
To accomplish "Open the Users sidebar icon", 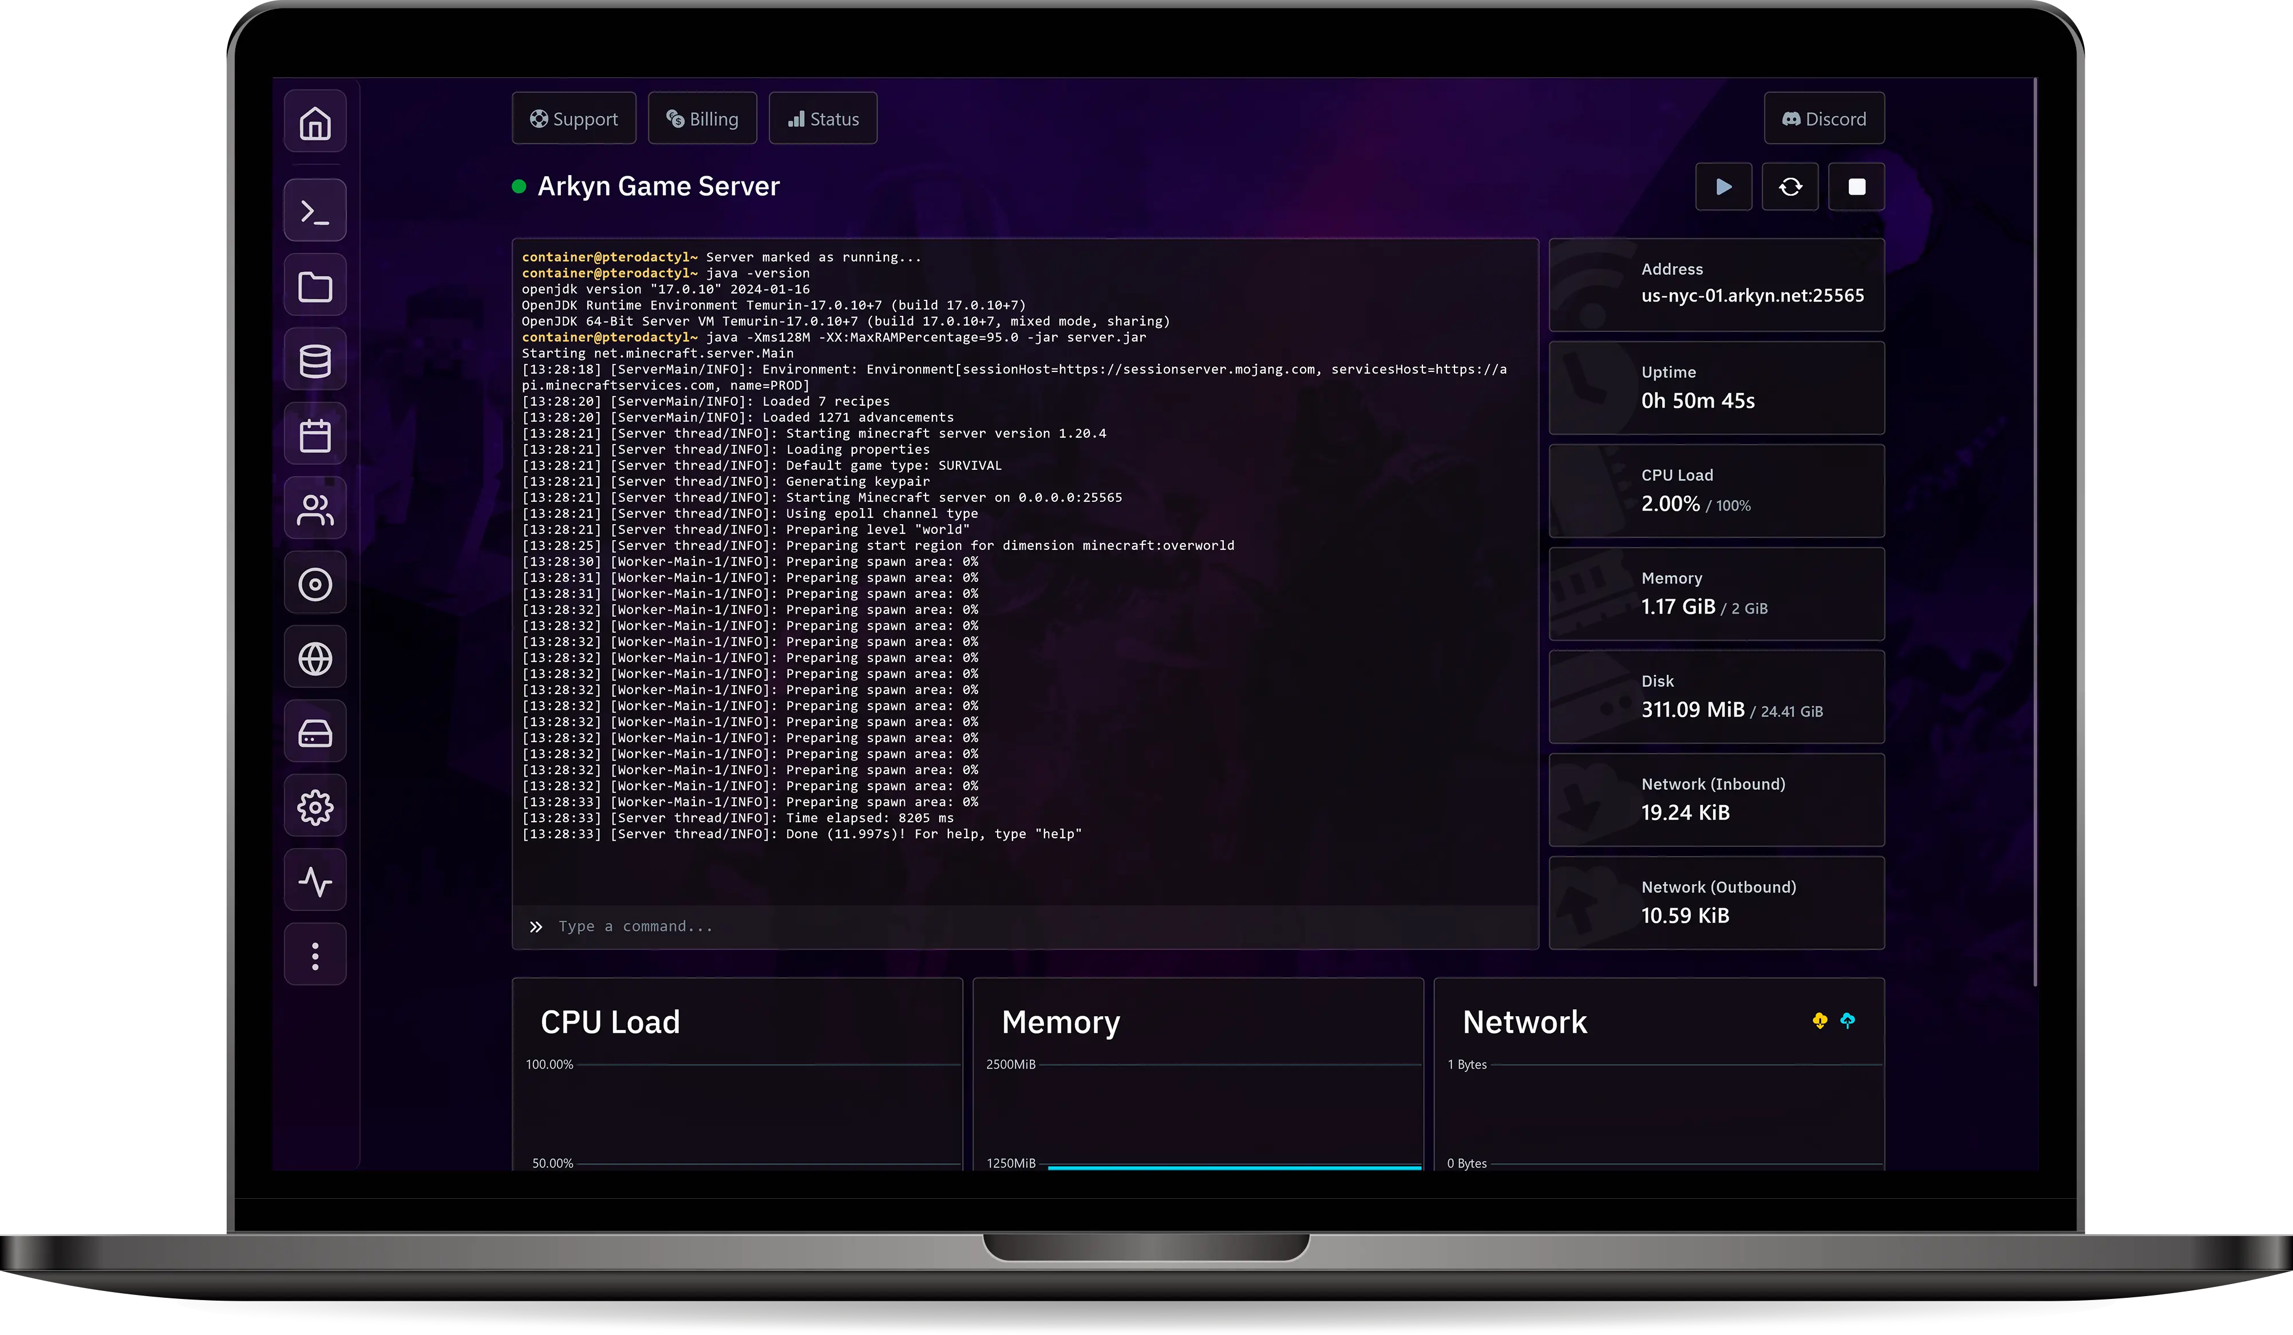I will (x=315, y=509).
